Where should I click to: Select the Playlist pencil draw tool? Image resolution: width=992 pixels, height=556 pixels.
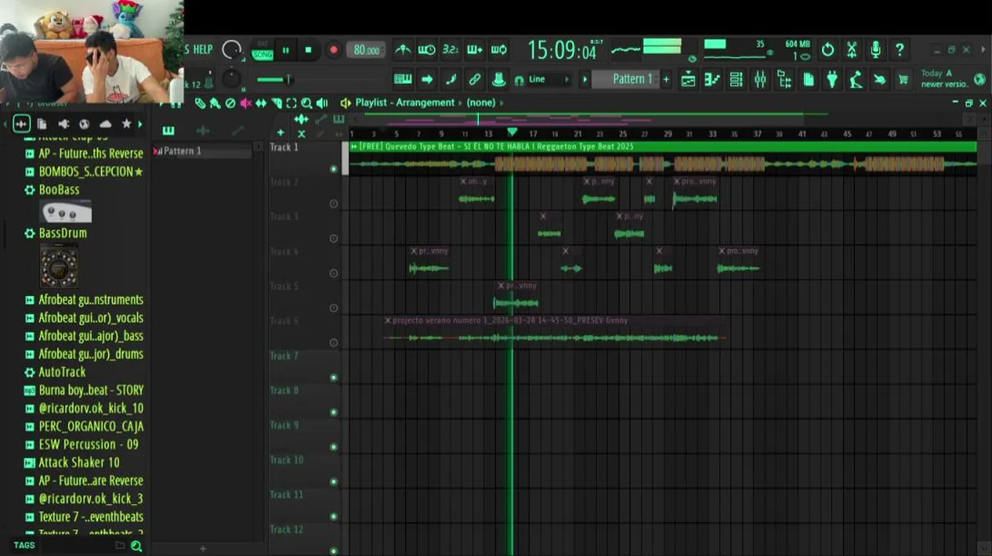tap(201, 103)
